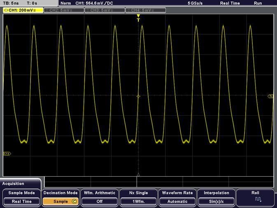Click the CH1 ground reference marker

[7, 154]
